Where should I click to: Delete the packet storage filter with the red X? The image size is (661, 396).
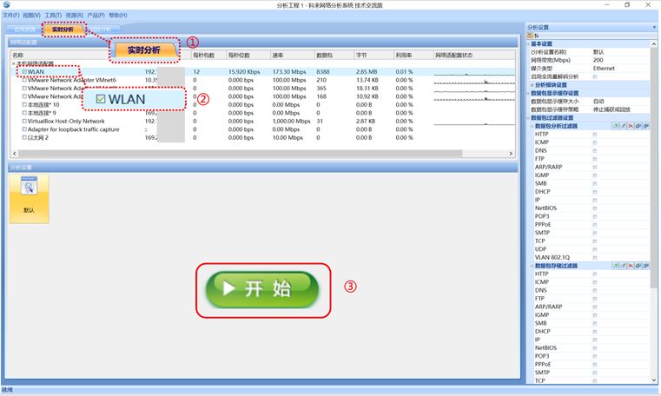coord(631,266)
